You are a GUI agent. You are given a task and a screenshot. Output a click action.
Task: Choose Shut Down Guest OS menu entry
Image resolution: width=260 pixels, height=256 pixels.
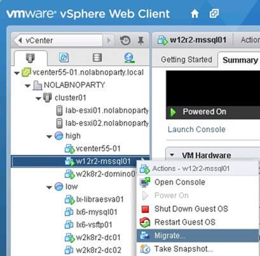pyautogui.click(x=198, y=209)
